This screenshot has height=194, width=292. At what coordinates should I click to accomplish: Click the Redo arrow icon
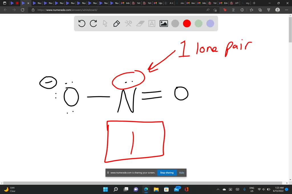coord(93,24)
